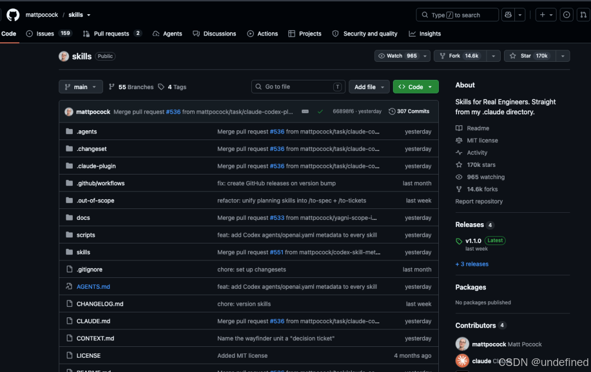Open commit 66898f6 hash link
The image size is (591, 372).
343,112
